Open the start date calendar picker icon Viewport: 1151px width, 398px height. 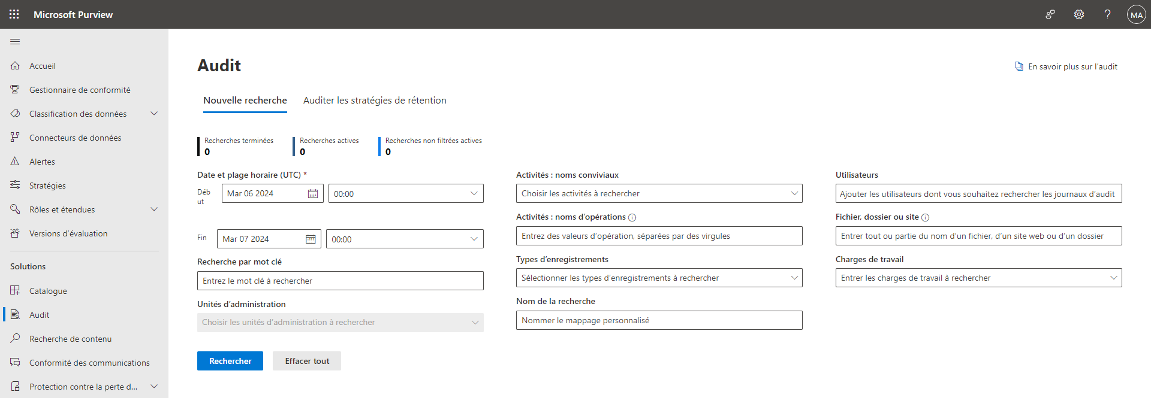tap(313, 193)
